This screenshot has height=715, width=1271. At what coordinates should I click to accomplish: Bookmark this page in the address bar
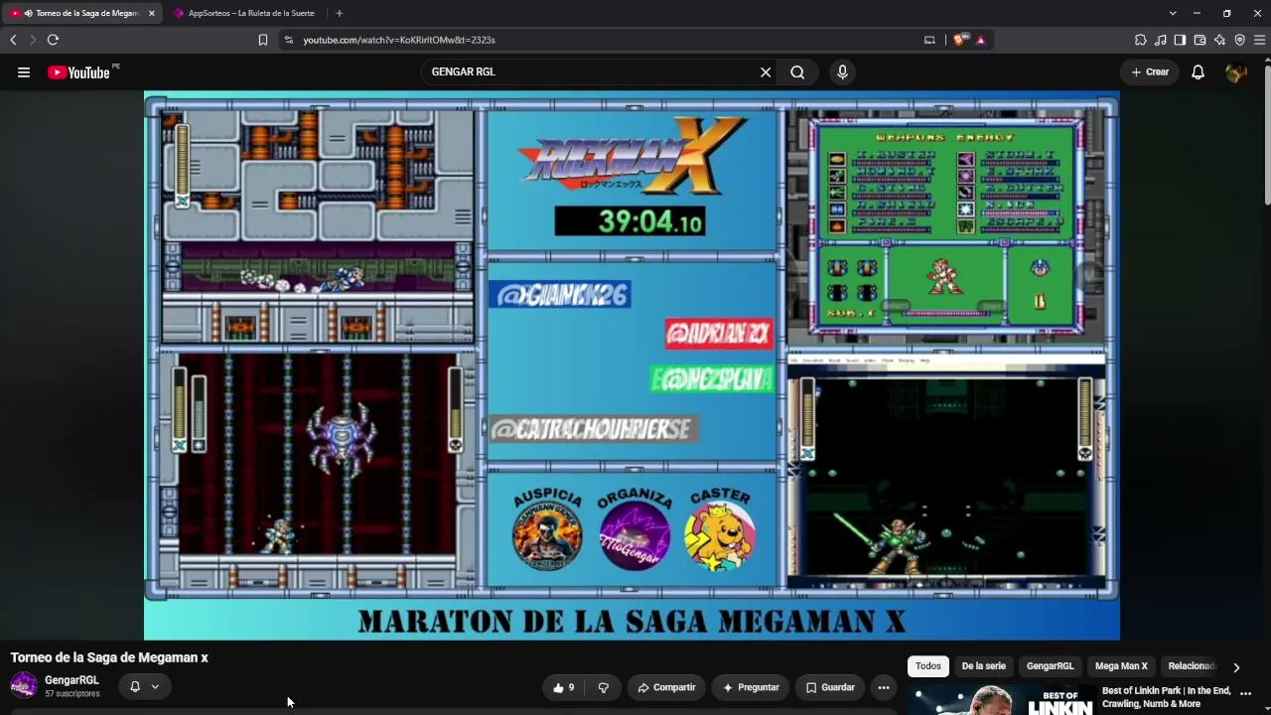[263, 40]
